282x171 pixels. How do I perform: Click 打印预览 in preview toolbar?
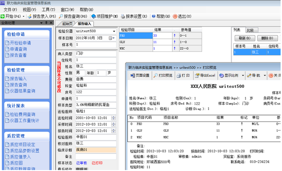[x=163, y=76]
